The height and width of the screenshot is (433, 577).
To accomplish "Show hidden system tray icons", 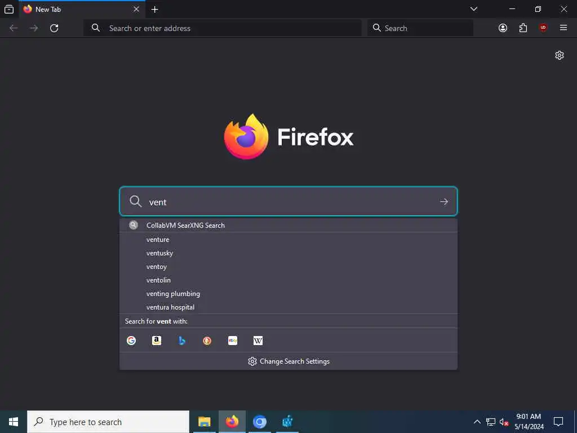I will [x=477, y=422].
